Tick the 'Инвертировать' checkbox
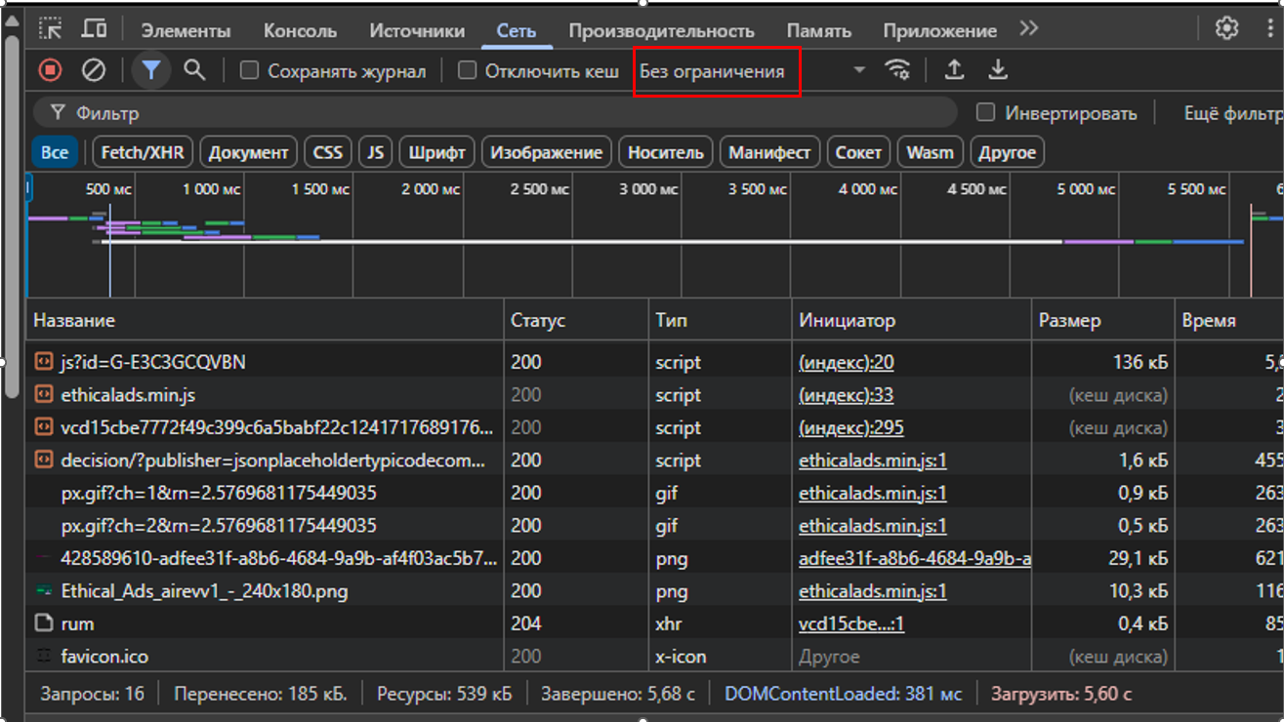The width and height of the screenshot is (1284, 722). point(986,113)
